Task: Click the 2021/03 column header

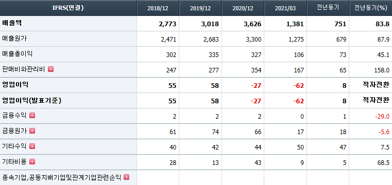Action: point(285,8)
